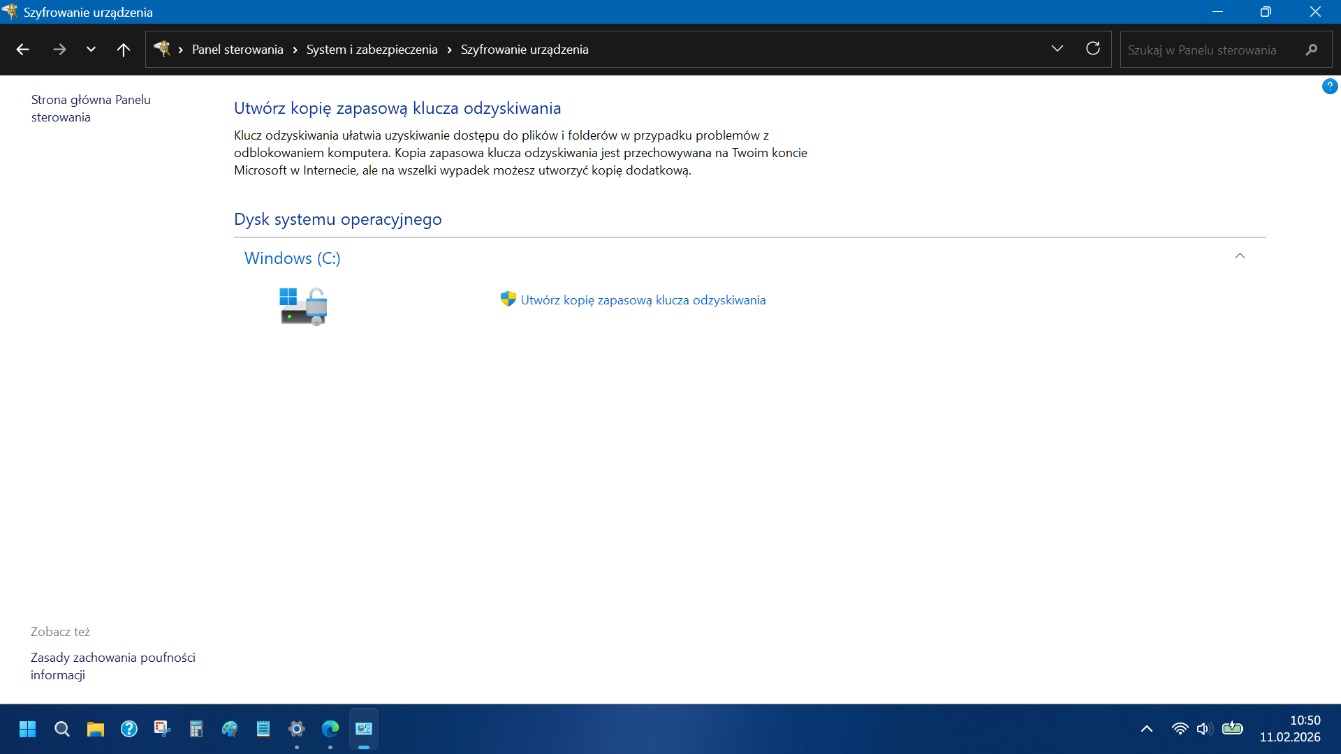The width and height of the screenshot is (1341, 754).
Task: Click the Control Panel icon in address bar
Action: coord(162,49)
